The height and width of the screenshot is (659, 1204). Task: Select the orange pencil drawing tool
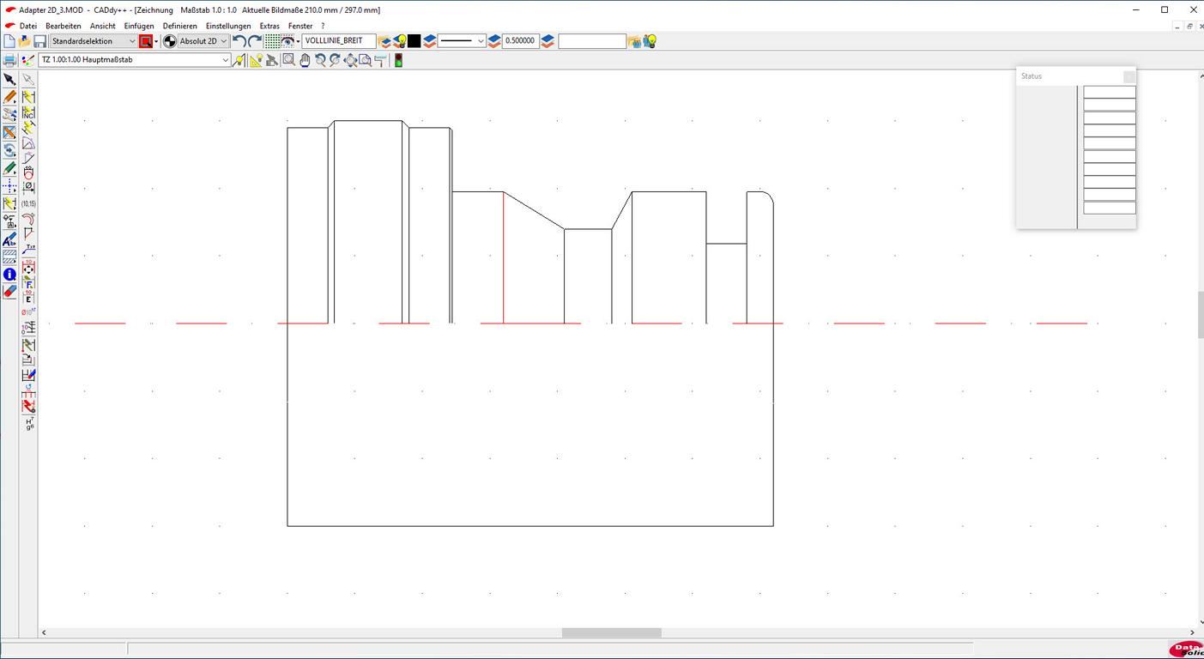click(x=9, y=97)
